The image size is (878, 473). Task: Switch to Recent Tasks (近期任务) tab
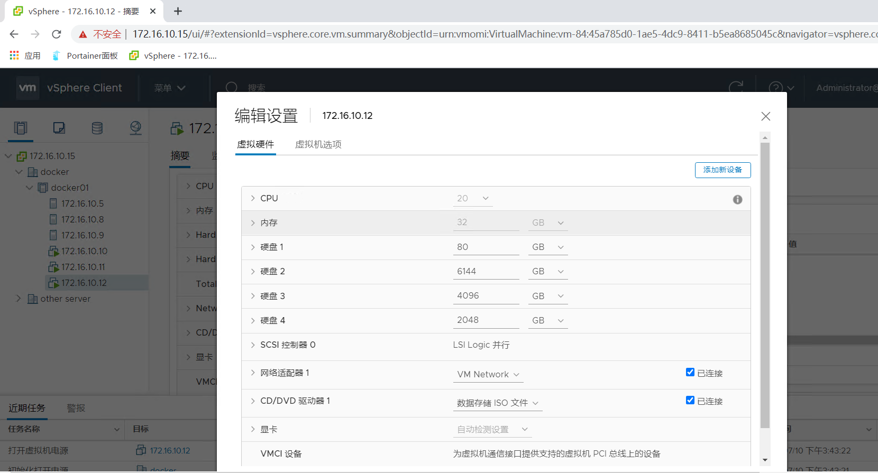(27, 408)
